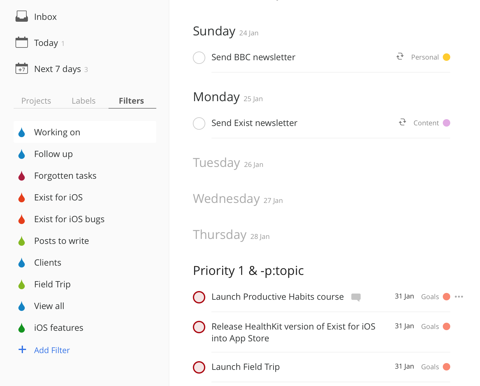Open the task options menu (•••)
The width and height of the screenshot is (480, 386).
click(459, 297)
